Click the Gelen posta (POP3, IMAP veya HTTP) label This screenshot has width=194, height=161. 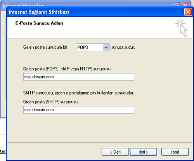coord(67,69)
